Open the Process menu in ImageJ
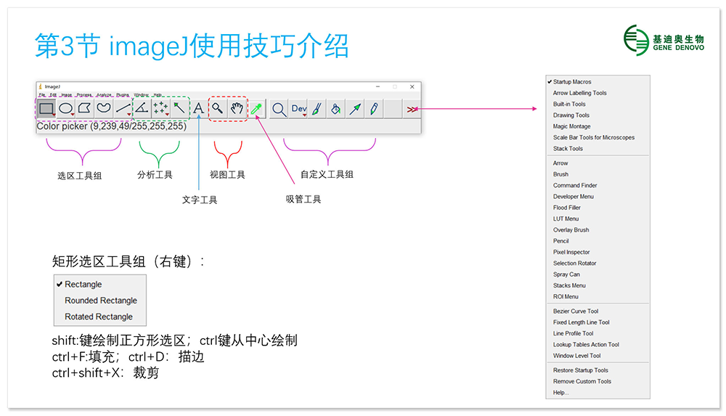This screenshot has height=416, width=726. point(83,94)
